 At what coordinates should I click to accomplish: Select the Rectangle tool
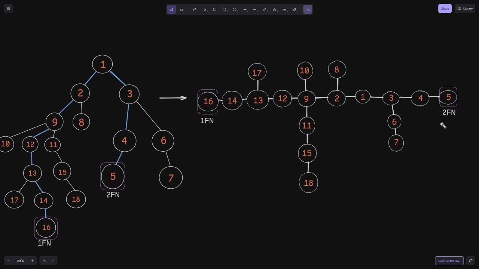point(215,9)
